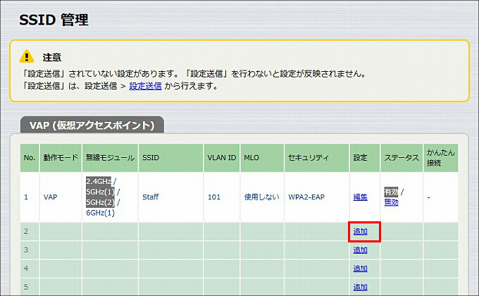Select the VAP (仮想アクセスポイント) tab

click(92, 125)
